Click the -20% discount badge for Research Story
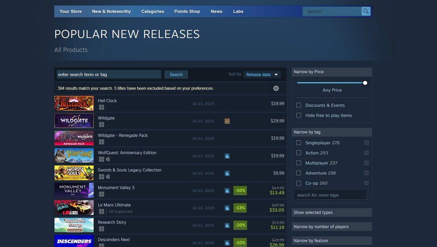The height and width of the screenshot is (247, 437). tap(240, 225)
